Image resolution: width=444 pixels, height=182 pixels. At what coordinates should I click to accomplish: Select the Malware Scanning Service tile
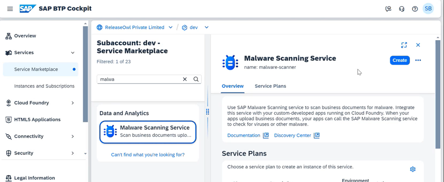[148, 132]
